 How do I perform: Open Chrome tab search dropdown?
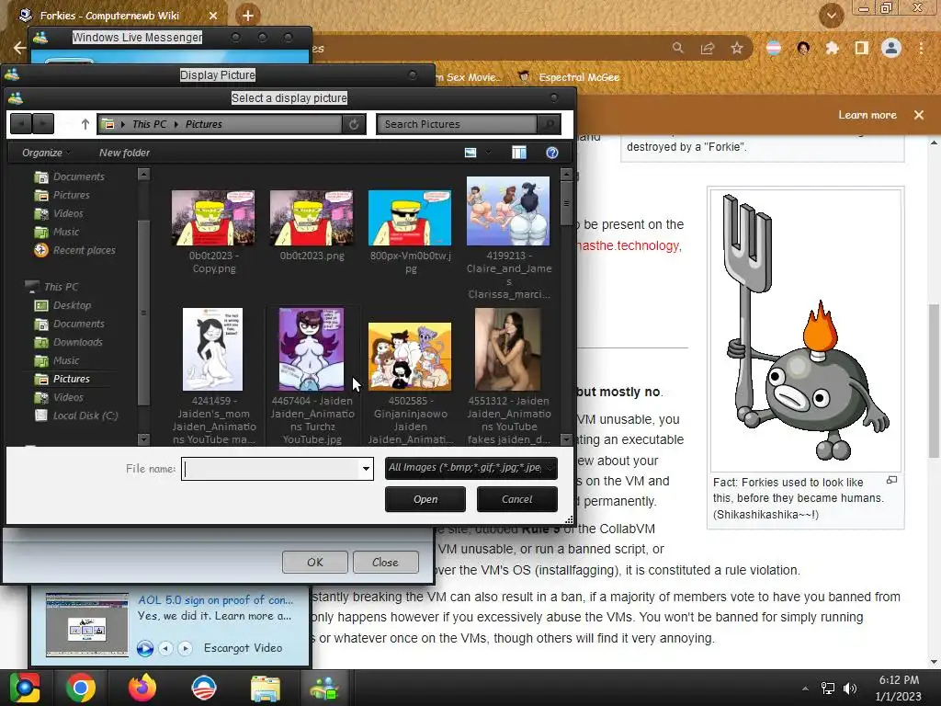(x=831, y=16)
